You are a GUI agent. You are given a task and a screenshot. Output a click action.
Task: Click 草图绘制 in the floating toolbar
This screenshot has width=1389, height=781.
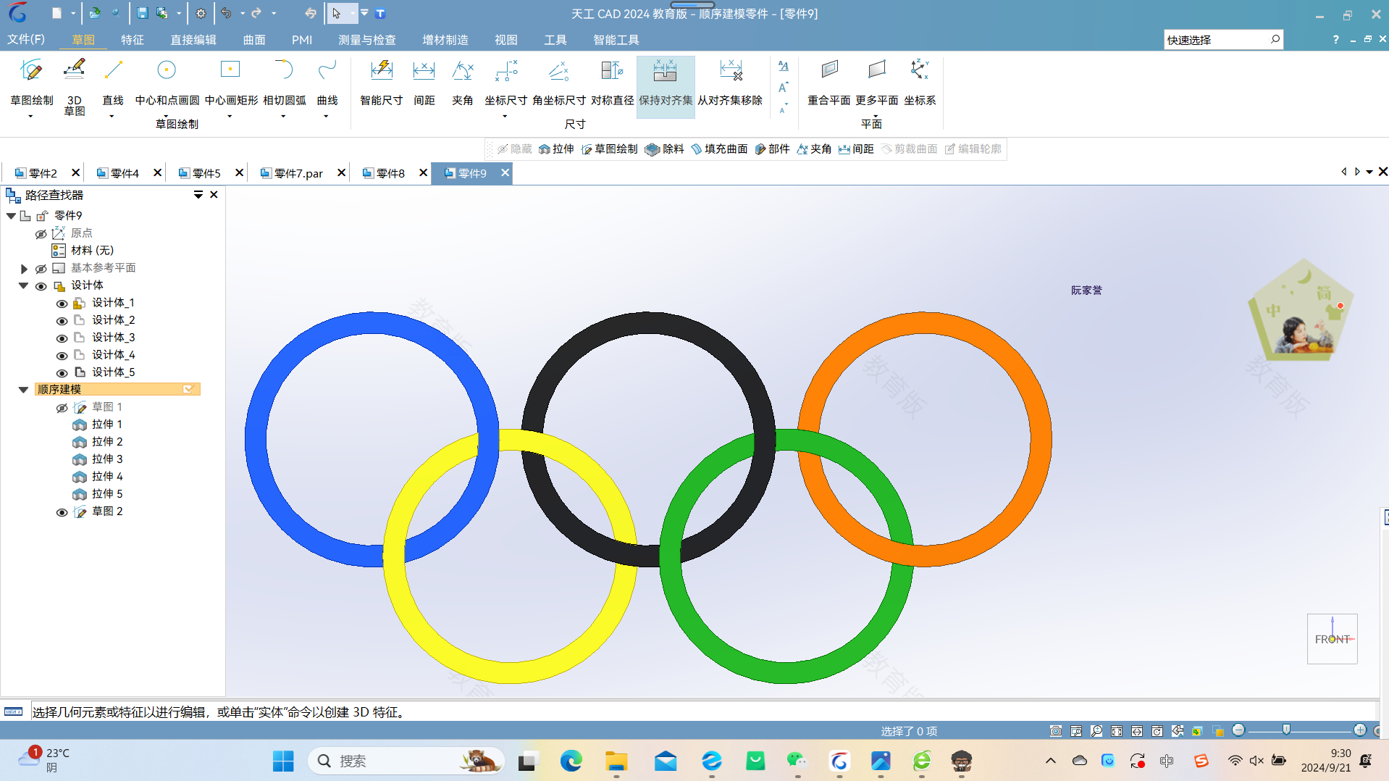click(609, 149)
